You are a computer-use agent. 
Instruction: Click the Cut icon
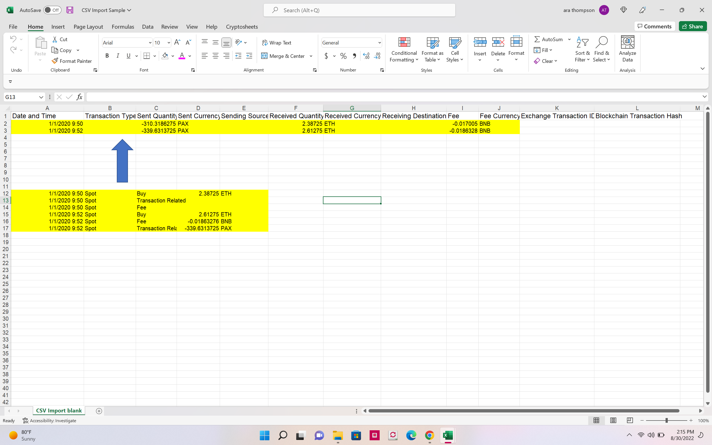(x=60, y=39)
